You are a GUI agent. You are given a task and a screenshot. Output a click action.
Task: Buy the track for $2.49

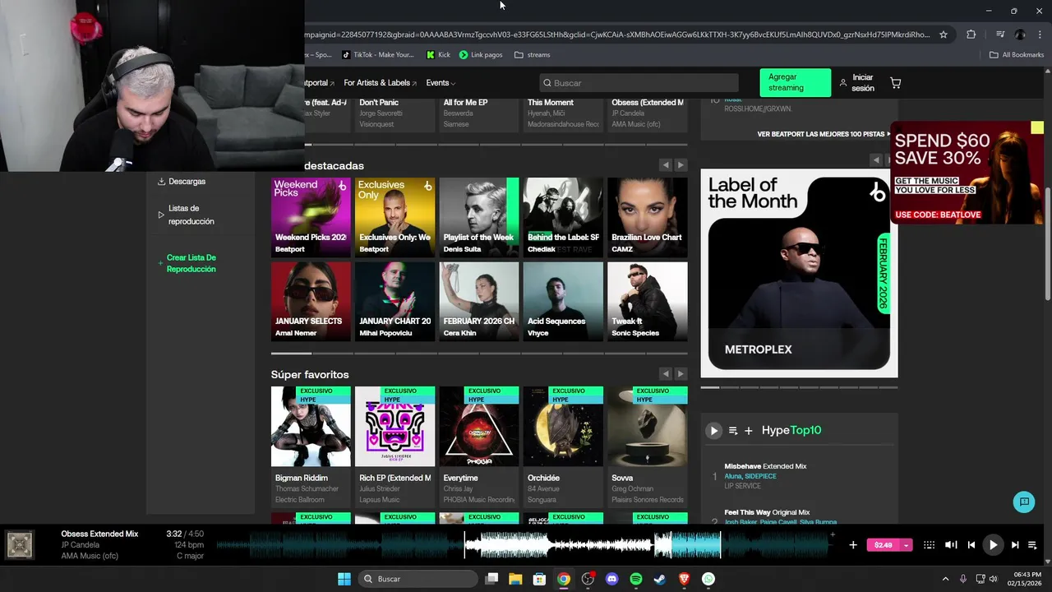(x=884, y=545)
